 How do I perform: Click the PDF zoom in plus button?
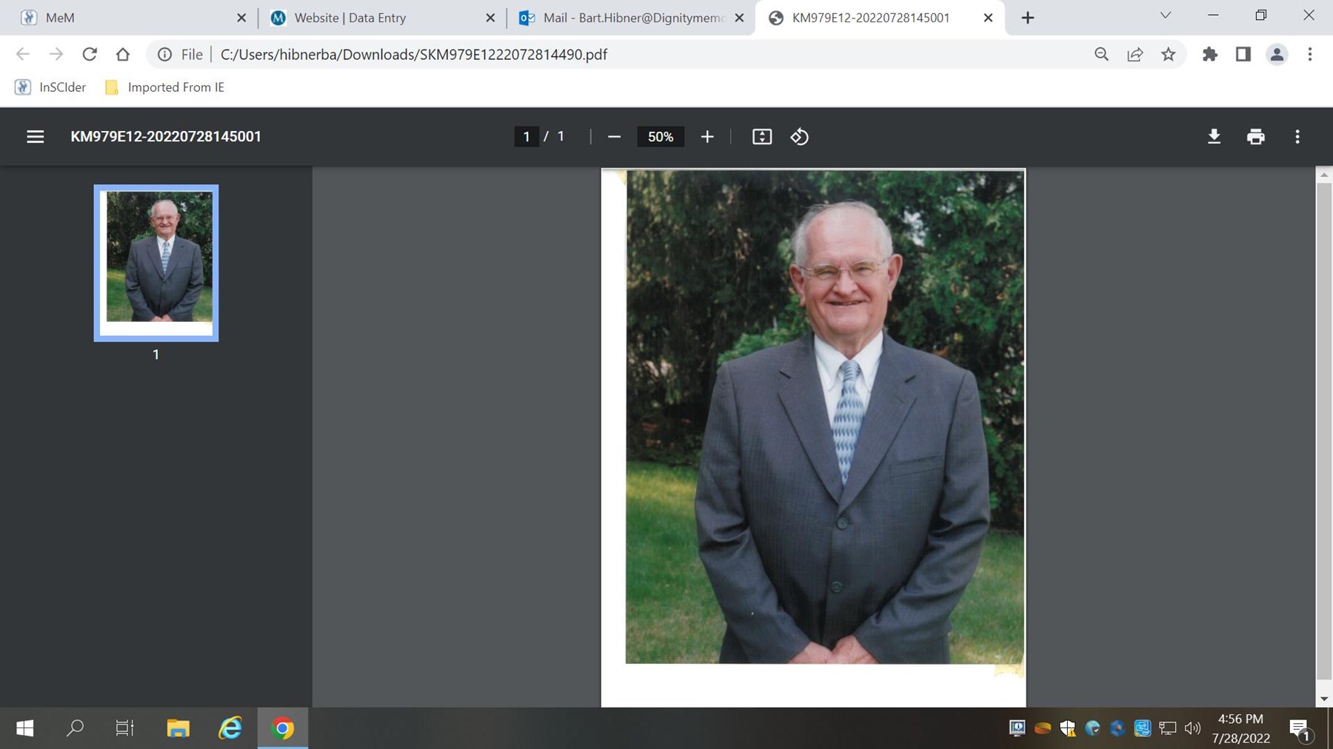point(707,137)
